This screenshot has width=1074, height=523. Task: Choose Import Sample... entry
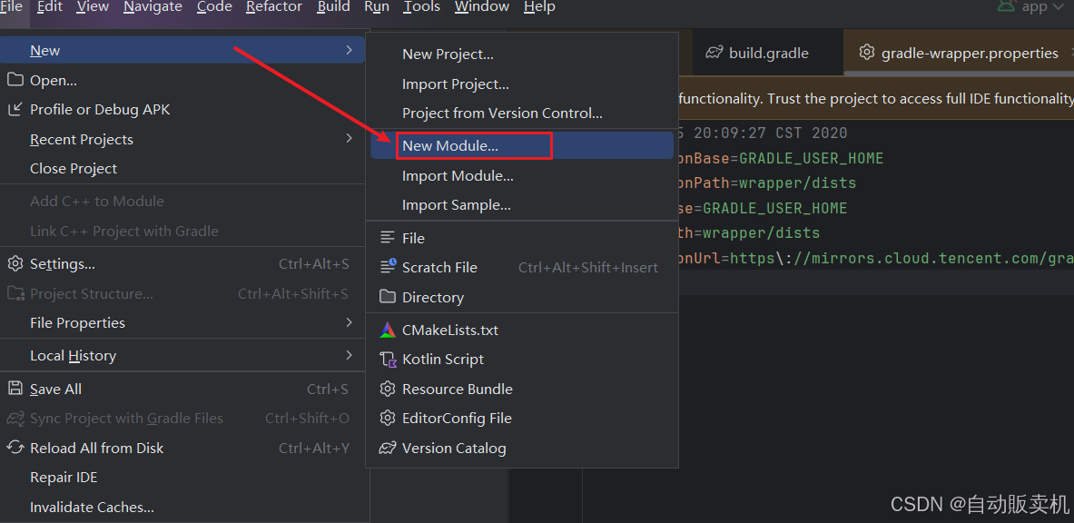pos(522,205)
